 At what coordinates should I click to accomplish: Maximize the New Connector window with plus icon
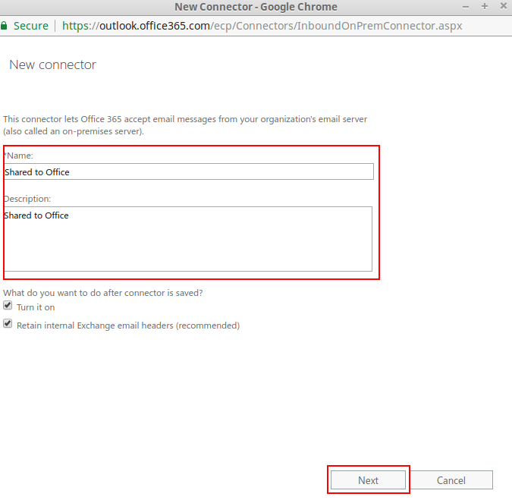(485, 7)
